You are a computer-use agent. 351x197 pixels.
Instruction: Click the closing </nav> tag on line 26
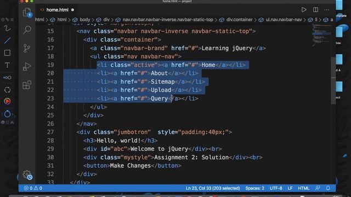87,124
